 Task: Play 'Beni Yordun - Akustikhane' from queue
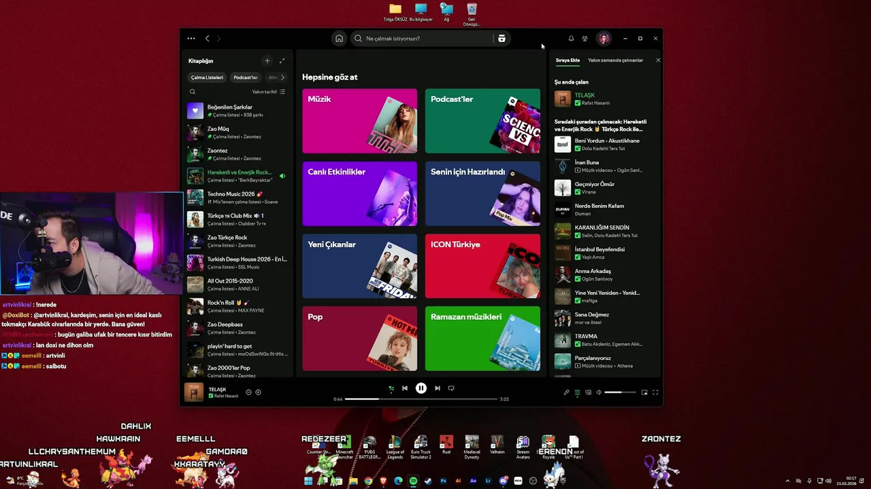604,144
